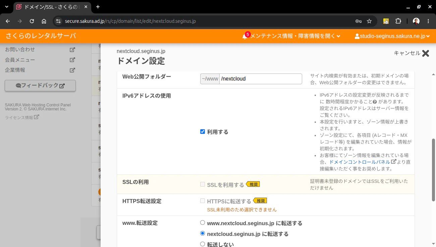
Task: Select nextcloud.seginus.jp に転送する radio option
Action: 203,233
